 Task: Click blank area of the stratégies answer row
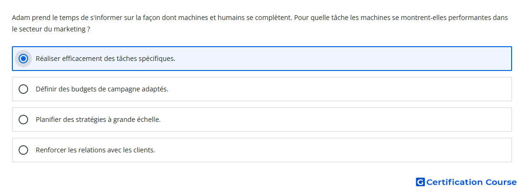(x=334, y=120)
